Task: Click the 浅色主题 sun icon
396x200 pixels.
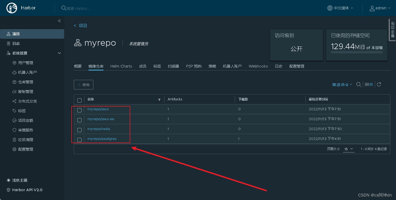Action: pyautogui.click(x=9, y=180)
